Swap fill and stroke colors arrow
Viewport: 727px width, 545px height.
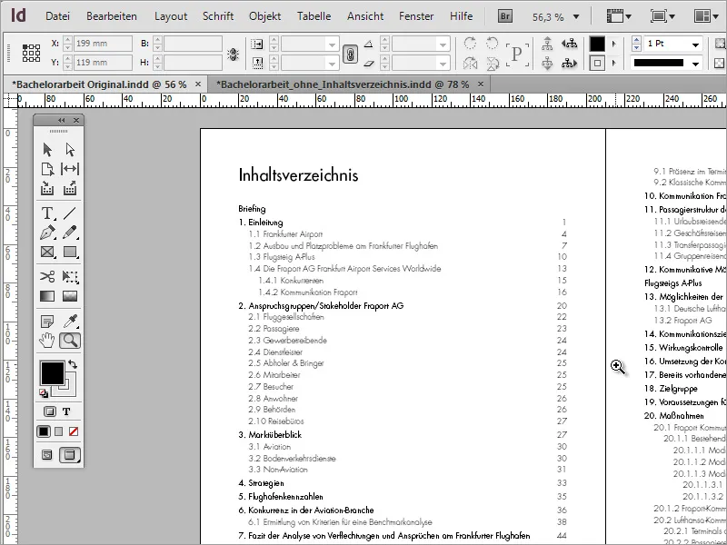coord(73,365)
